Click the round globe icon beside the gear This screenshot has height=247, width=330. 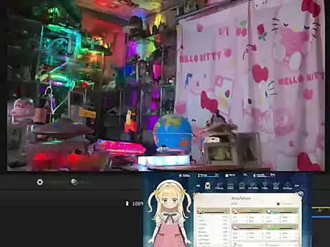point(74,182)
